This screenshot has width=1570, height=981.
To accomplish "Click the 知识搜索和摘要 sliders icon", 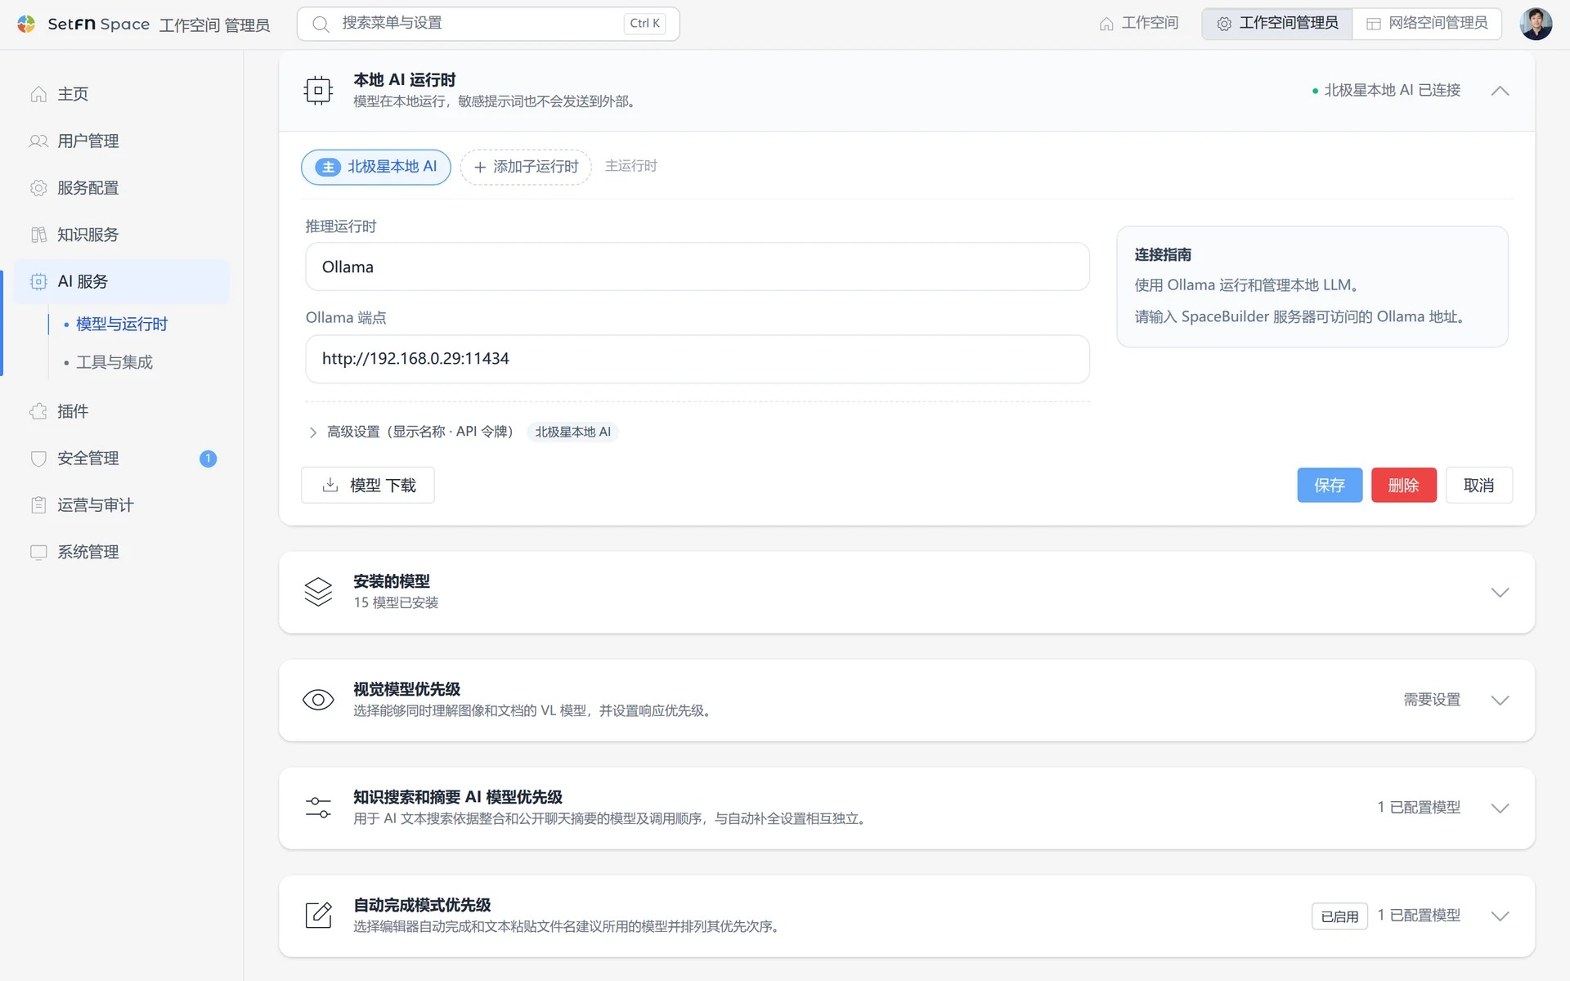I will [318, 808].
